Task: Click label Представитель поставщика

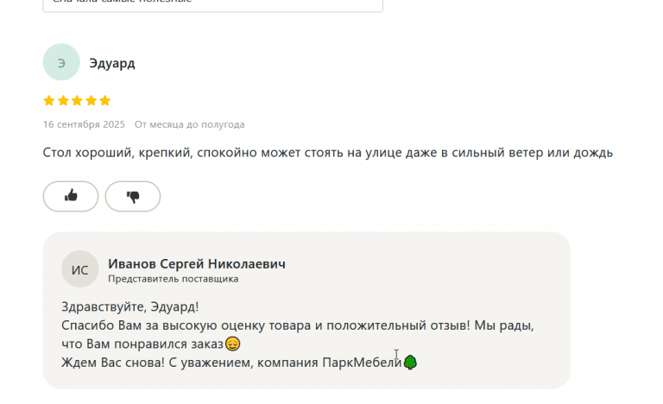Action: pyautogui.click(x=173, y=279)
